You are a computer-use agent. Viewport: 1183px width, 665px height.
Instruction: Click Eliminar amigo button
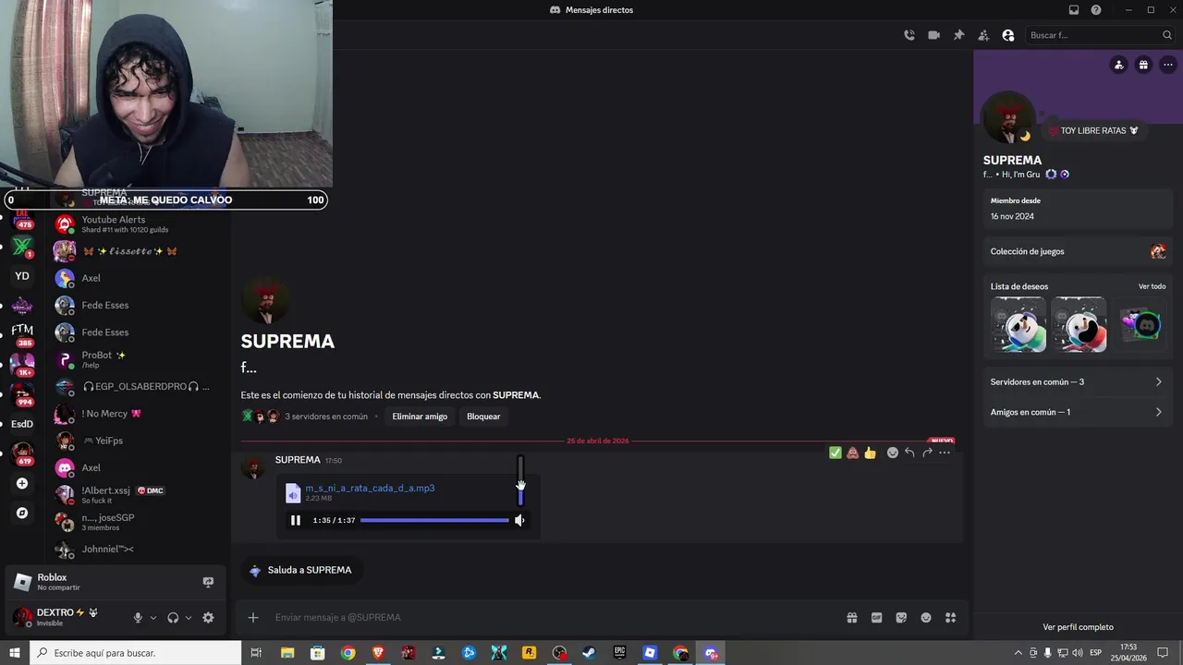(420, 417)
